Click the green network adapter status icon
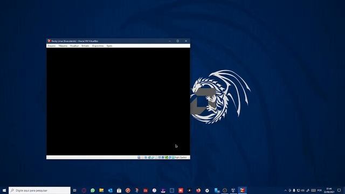The height and width of the screenshot is (194, 345). [x=167, y=157]
